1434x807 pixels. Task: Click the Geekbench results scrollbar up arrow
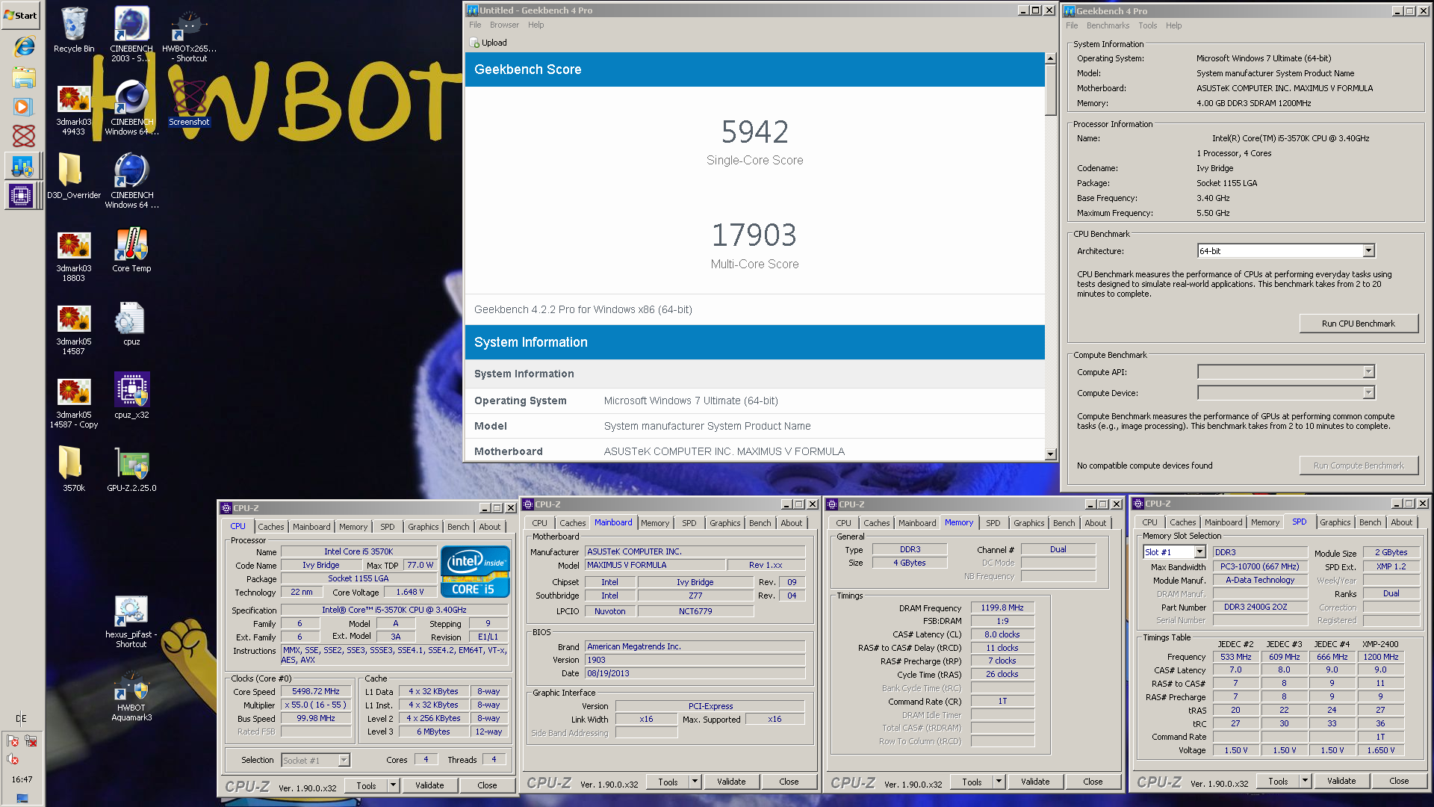[1051, 58]
